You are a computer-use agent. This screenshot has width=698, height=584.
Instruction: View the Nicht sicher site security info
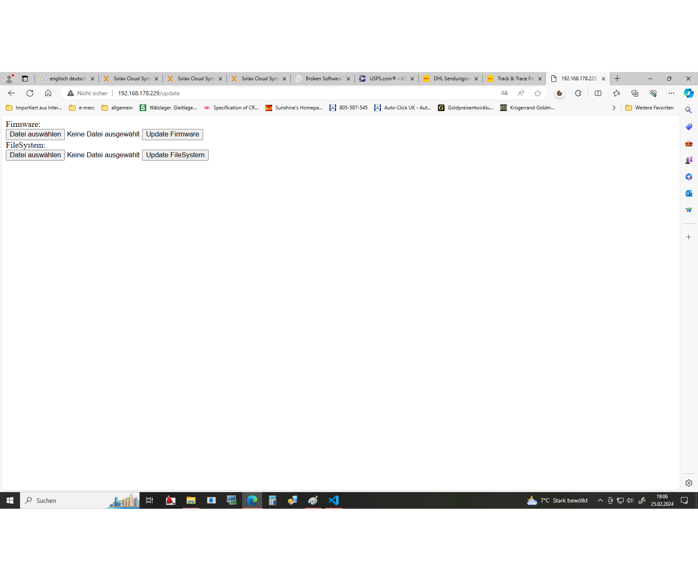(88, 93)
